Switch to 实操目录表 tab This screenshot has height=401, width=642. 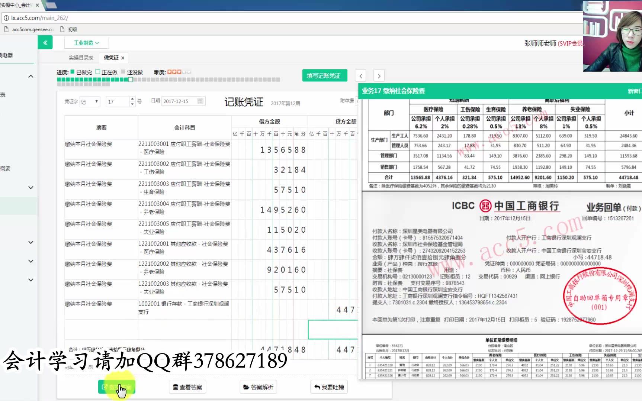coord(81,58)
